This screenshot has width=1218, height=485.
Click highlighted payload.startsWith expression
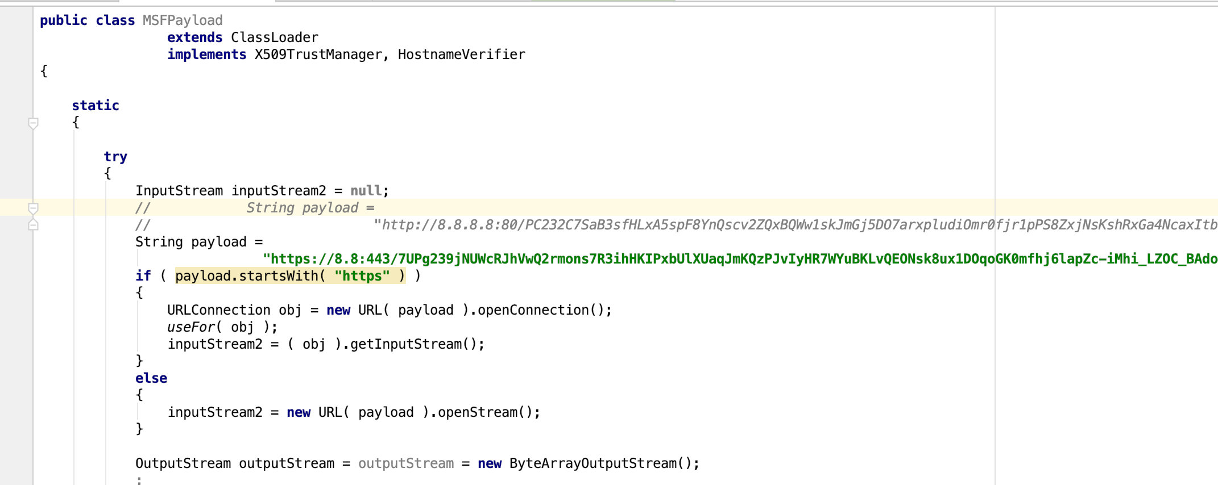291,276
